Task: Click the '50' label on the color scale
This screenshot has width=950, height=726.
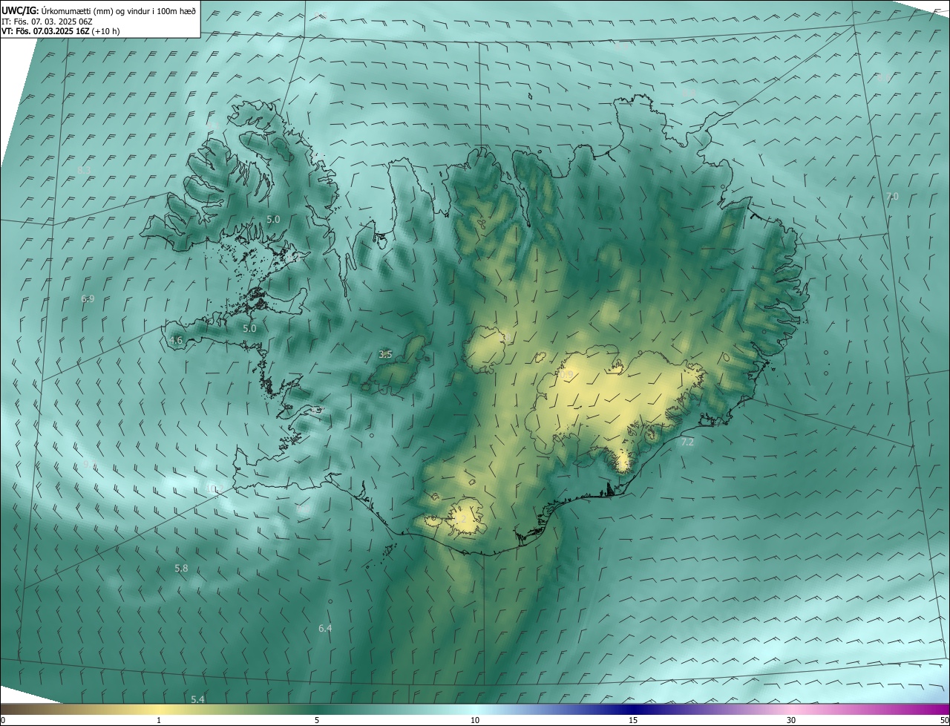Action: click(x=944, y=720)
